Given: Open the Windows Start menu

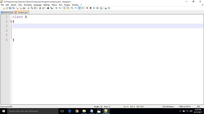Looking at the screenshot, I should tap(4, 111).
